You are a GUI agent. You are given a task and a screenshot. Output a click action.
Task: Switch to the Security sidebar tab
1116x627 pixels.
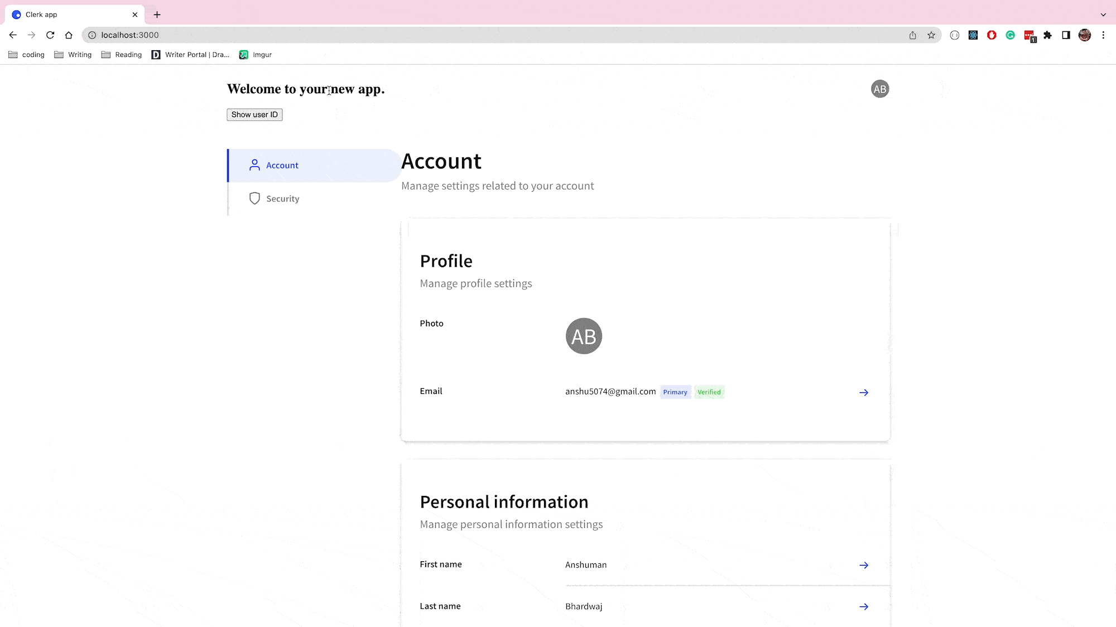[x=282, y=199]
